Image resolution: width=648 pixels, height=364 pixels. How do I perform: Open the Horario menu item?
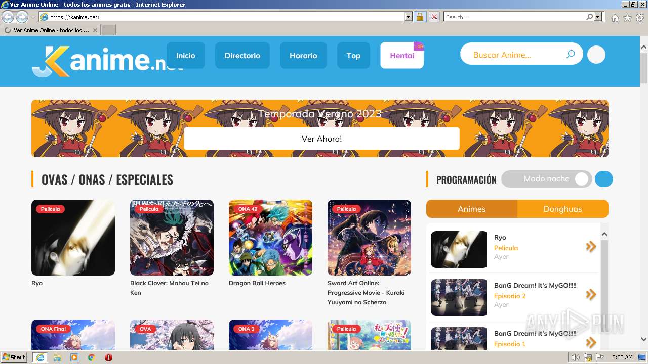tap(303, 55)
